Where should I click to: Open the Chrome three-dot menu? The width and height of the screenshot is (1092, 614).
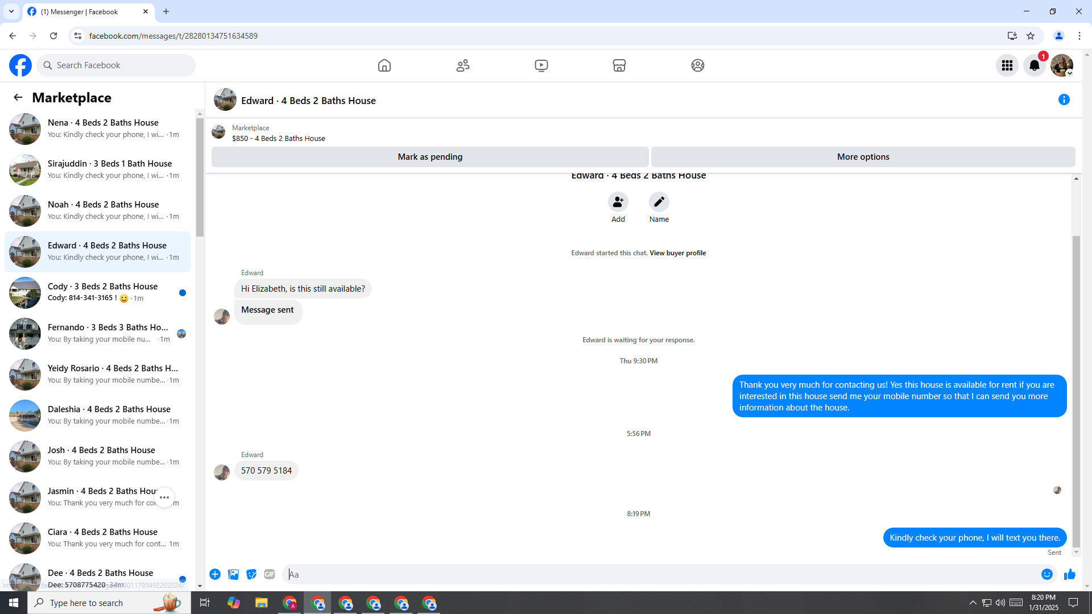click(x=1079, y=36)
